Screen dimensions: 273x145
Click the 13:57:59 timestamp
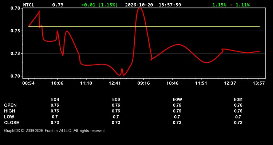coord(170,5)
